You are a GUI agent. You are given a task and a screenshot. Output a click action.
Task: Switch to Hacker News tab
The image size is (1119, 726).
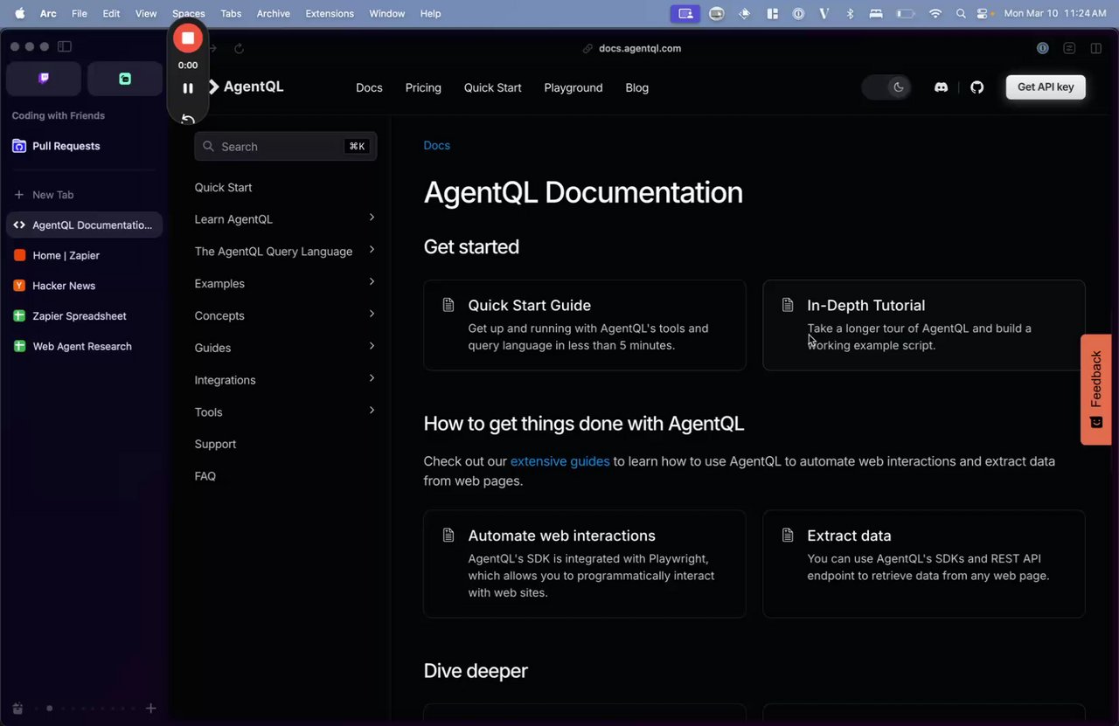pyautogui.click(x=84, y=286)
